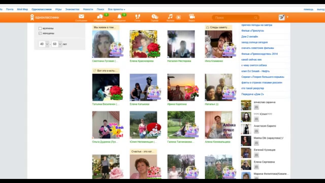This screenshot has width=325, height=183.
Task: Send message to Елена Сергеевна
Action: (x=256, y=167)
